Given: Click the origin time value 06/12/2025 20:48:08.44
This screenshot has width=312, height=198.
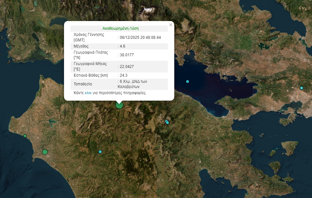Looking at the screenshot, I should [139, 37].
